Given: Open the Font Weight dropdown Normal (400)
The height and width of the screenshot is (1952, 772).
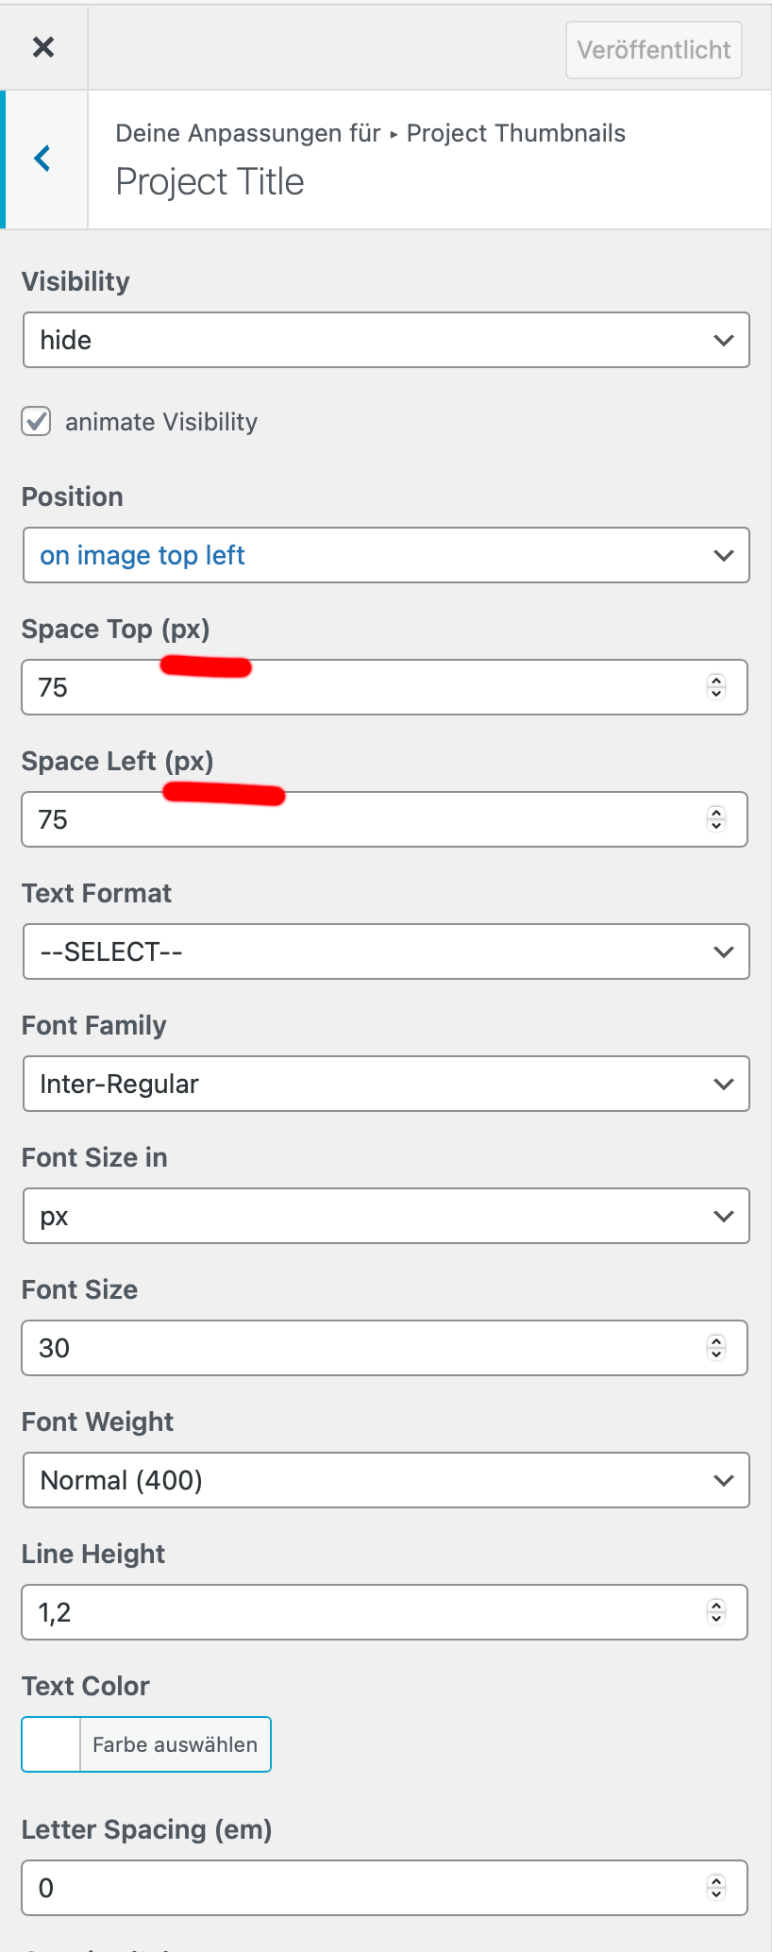Looking at the screenshot, I should [x=386, y=1480].
